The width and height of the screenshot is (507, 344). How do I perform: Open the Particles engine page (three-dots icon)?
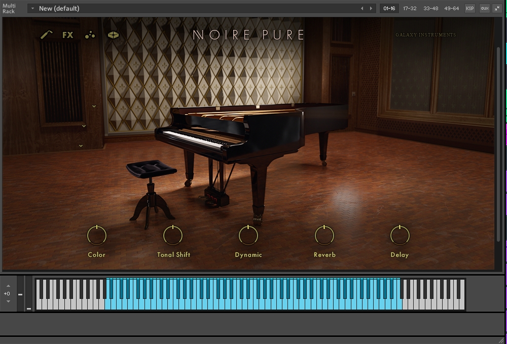90,35
